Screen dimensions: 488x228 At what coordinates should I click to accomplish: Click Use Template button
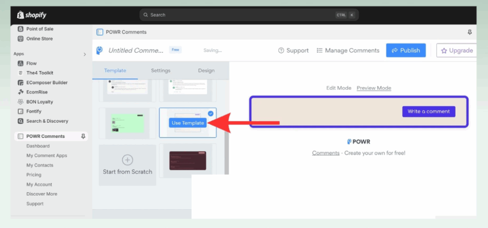click(x=188, y=123)
